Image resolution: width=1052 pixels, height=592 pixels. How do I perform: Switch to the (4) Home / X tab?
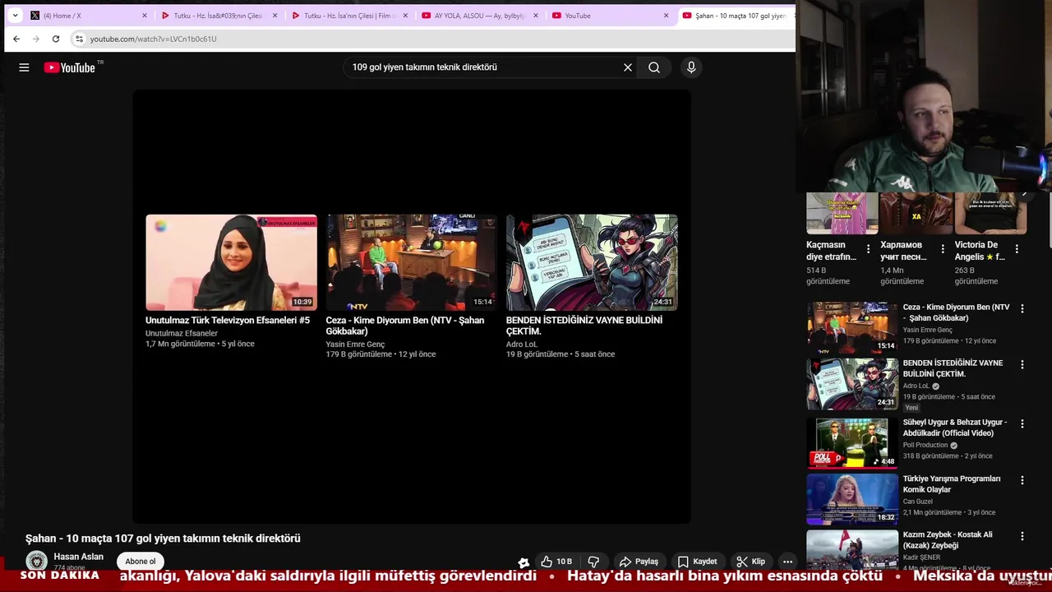coord(87,16)
